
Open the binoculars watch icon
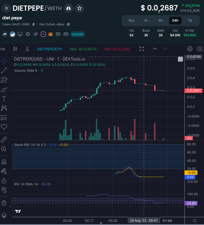[69, 8]
